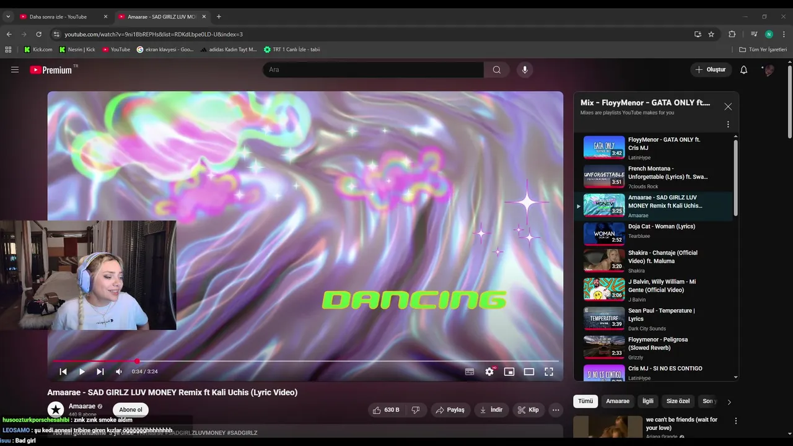Start voice search with microphone icon
793x446 pixels.
tap(525, 70)
